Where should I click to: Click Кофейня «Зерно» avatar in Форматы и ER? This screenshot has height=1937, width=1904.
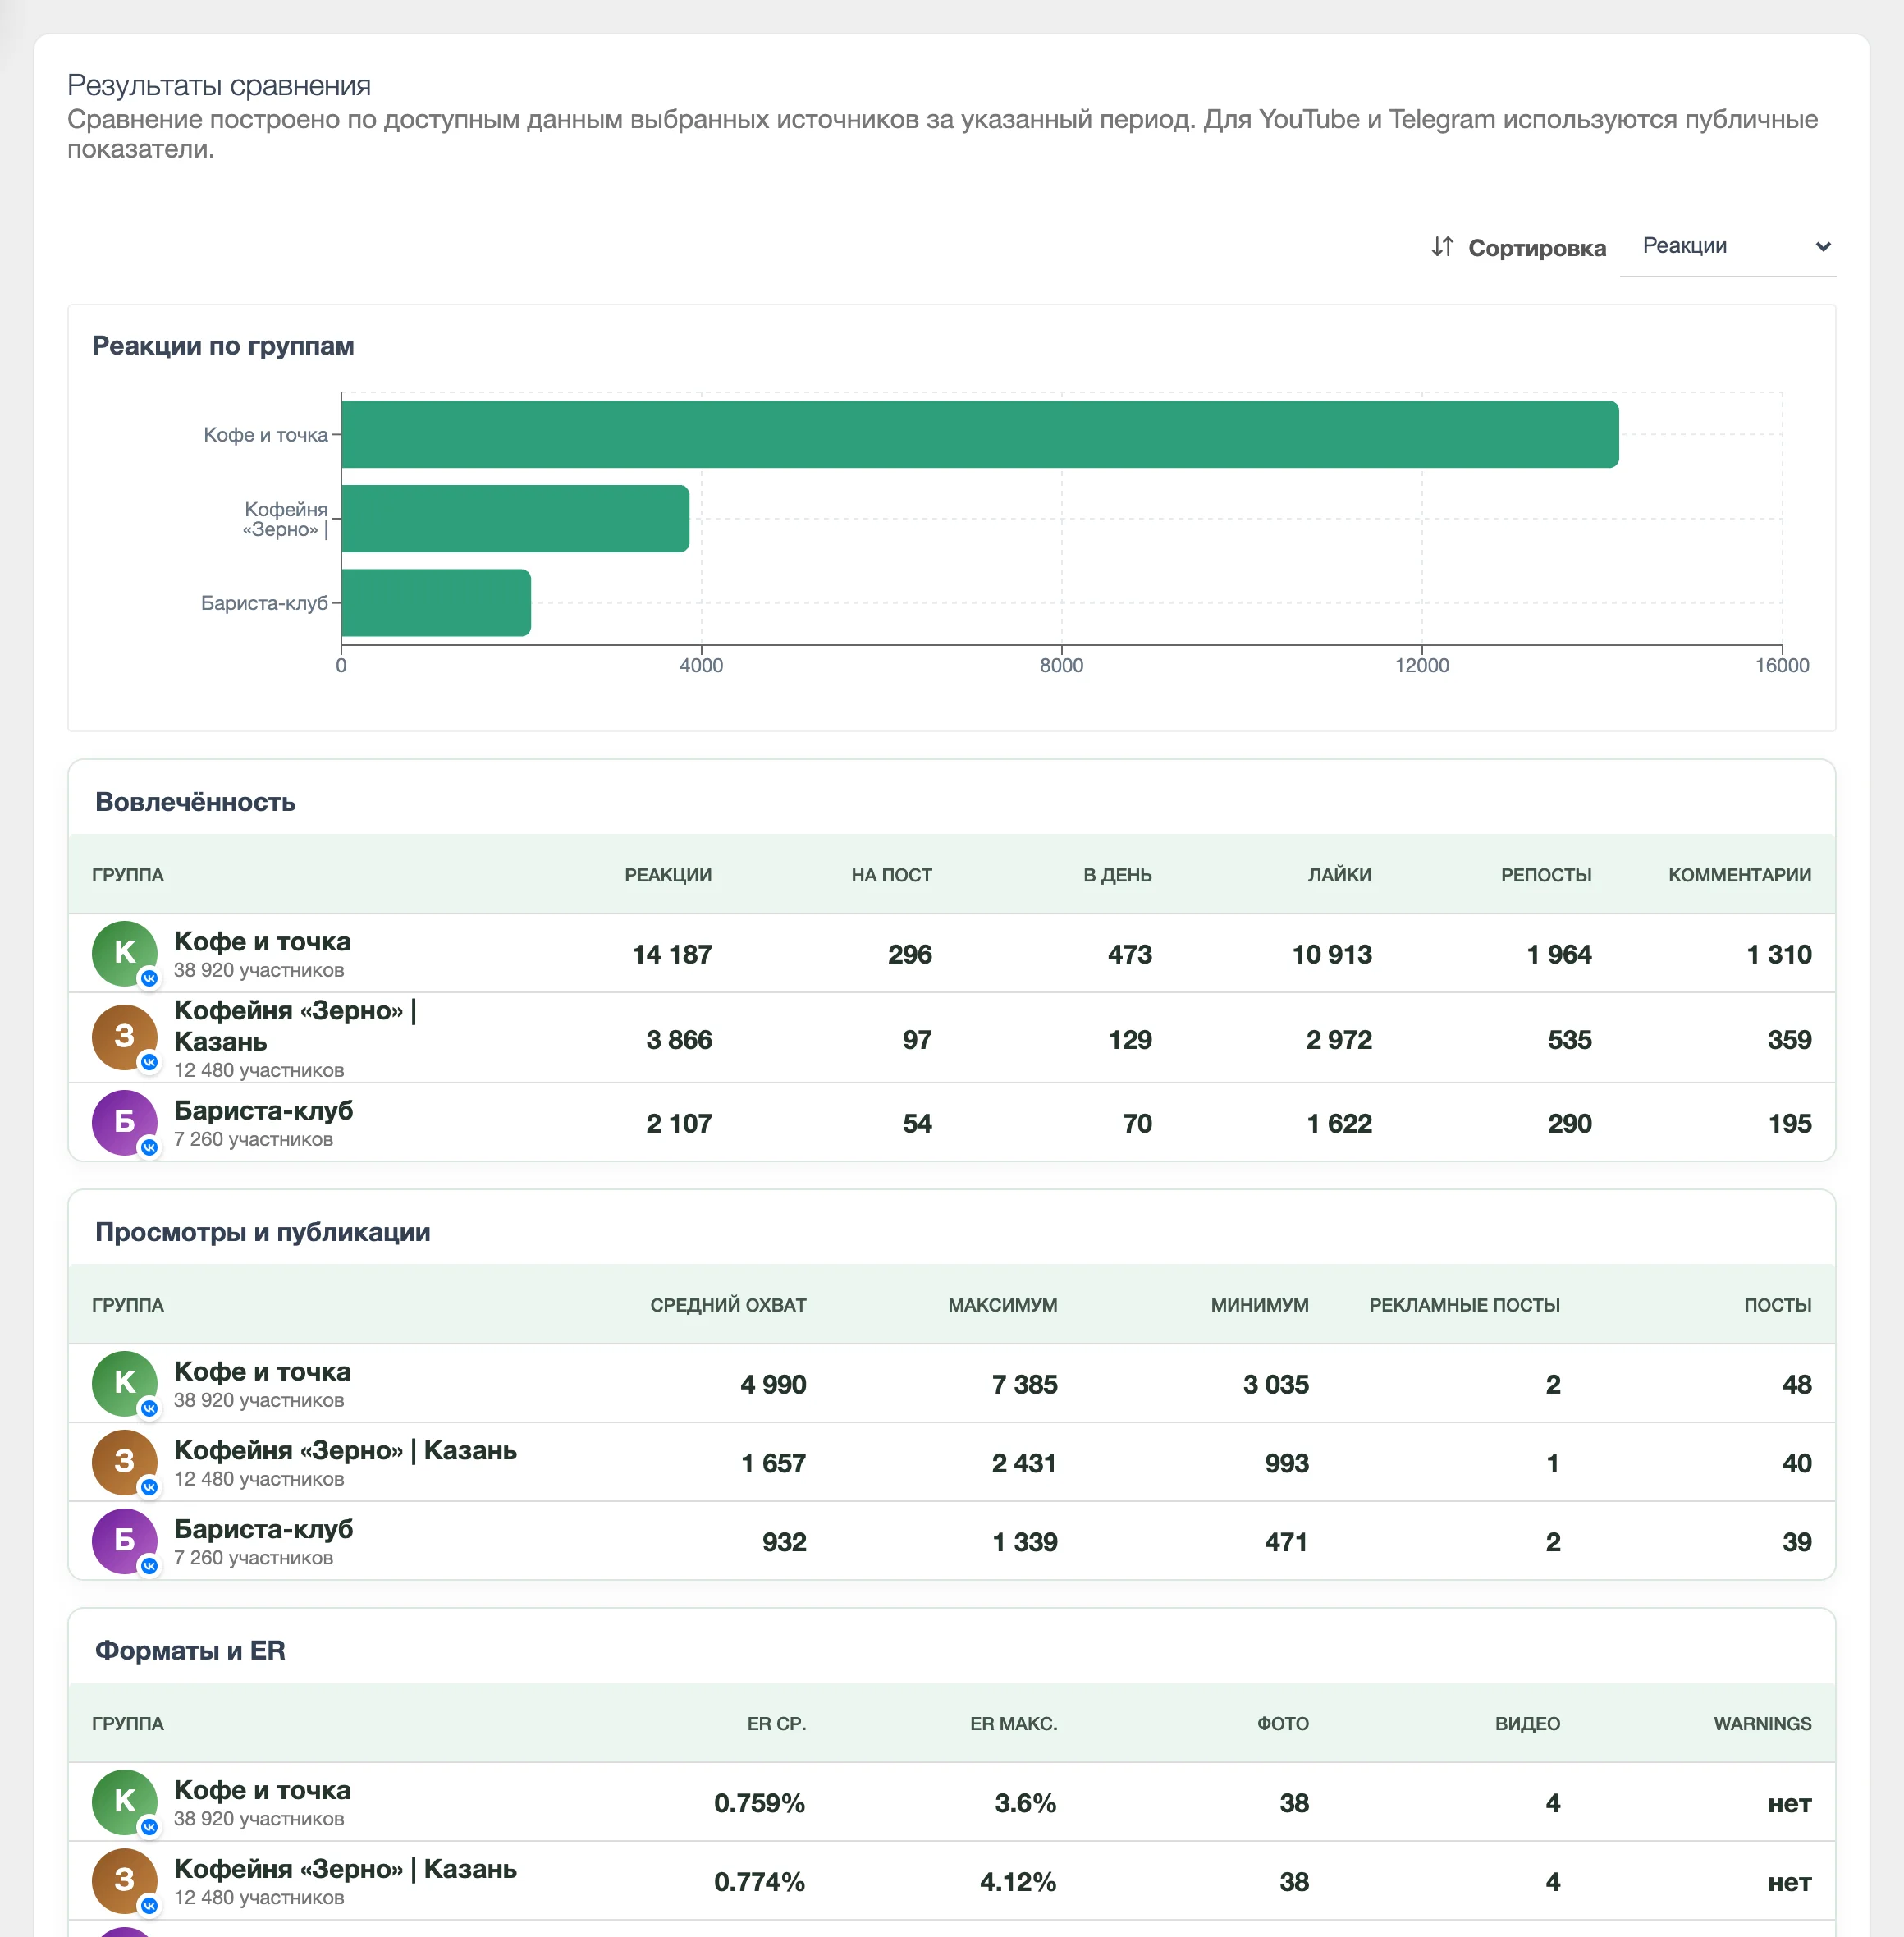125,1881
